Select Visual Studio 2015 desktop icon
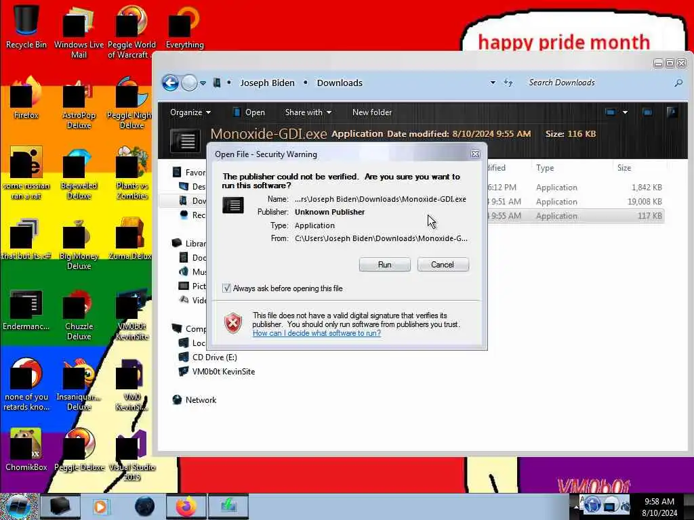694x520 pixels. [x=132, y=454]
